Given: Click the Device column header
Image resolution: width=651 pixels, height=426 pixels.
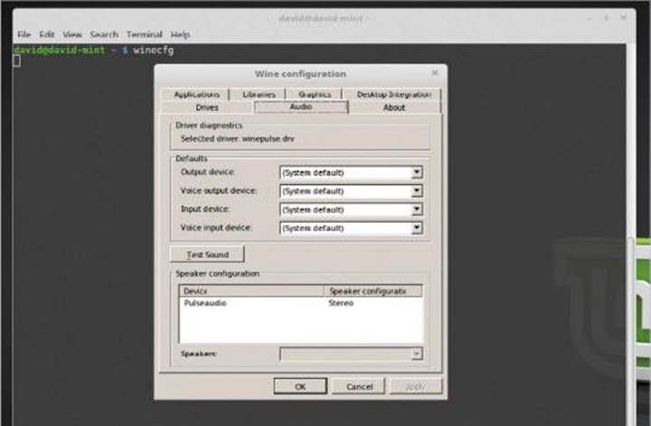Looking at the screenshot, I should (x=251, y=291).
